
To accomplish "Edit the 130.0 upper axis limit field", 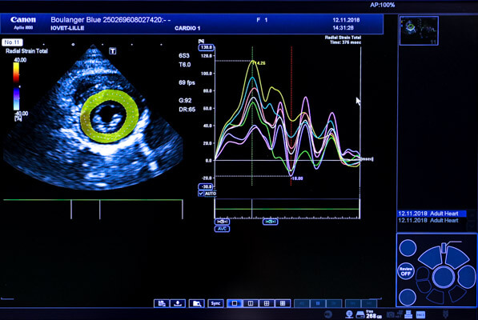I will [206, 47].
